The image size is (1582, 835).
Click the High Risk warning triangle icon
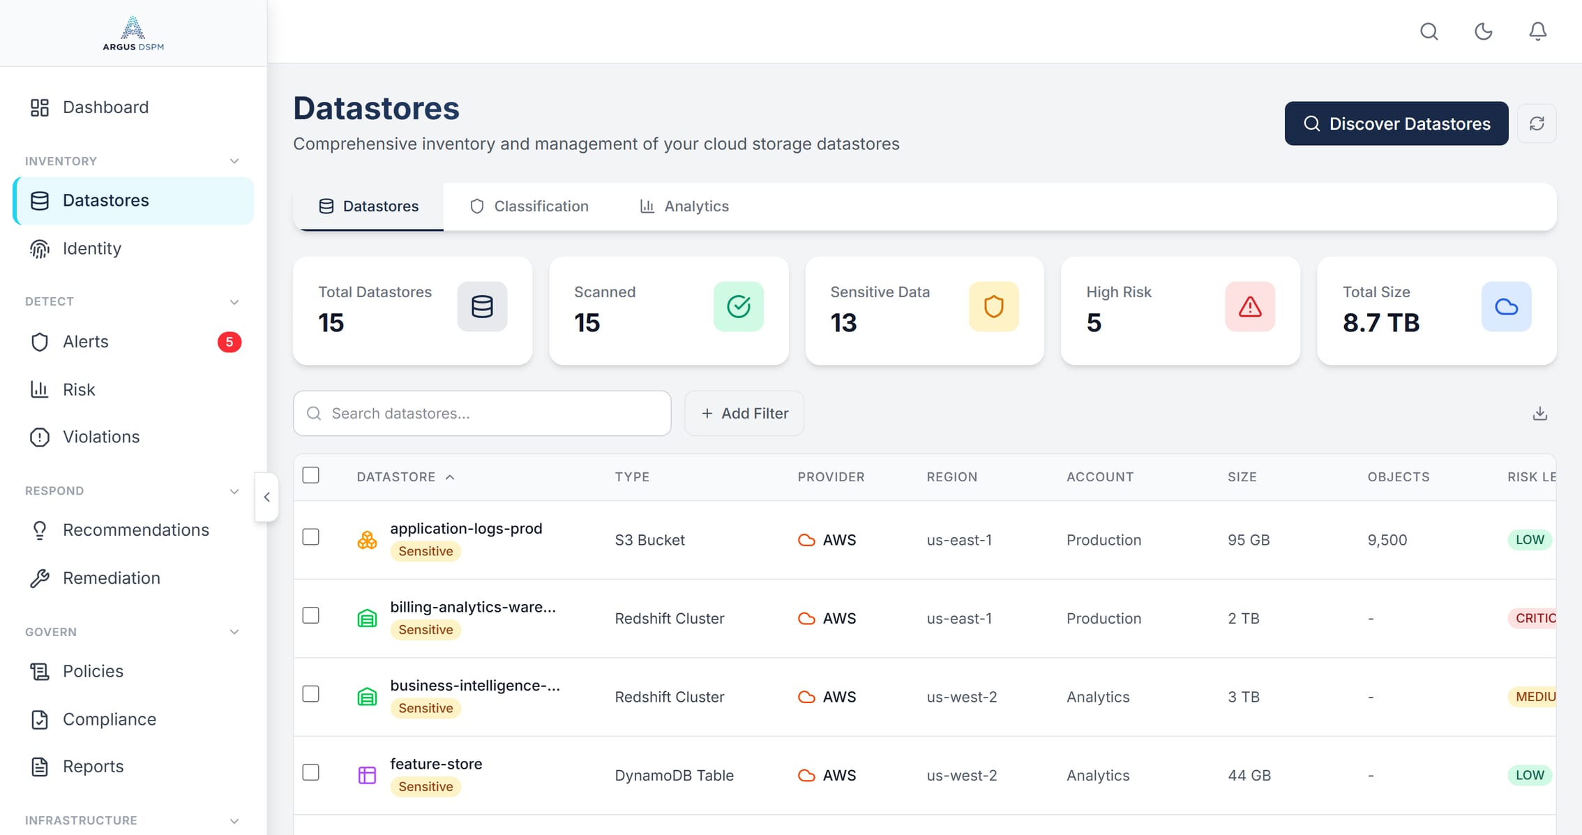click(x=1250, y=306)
